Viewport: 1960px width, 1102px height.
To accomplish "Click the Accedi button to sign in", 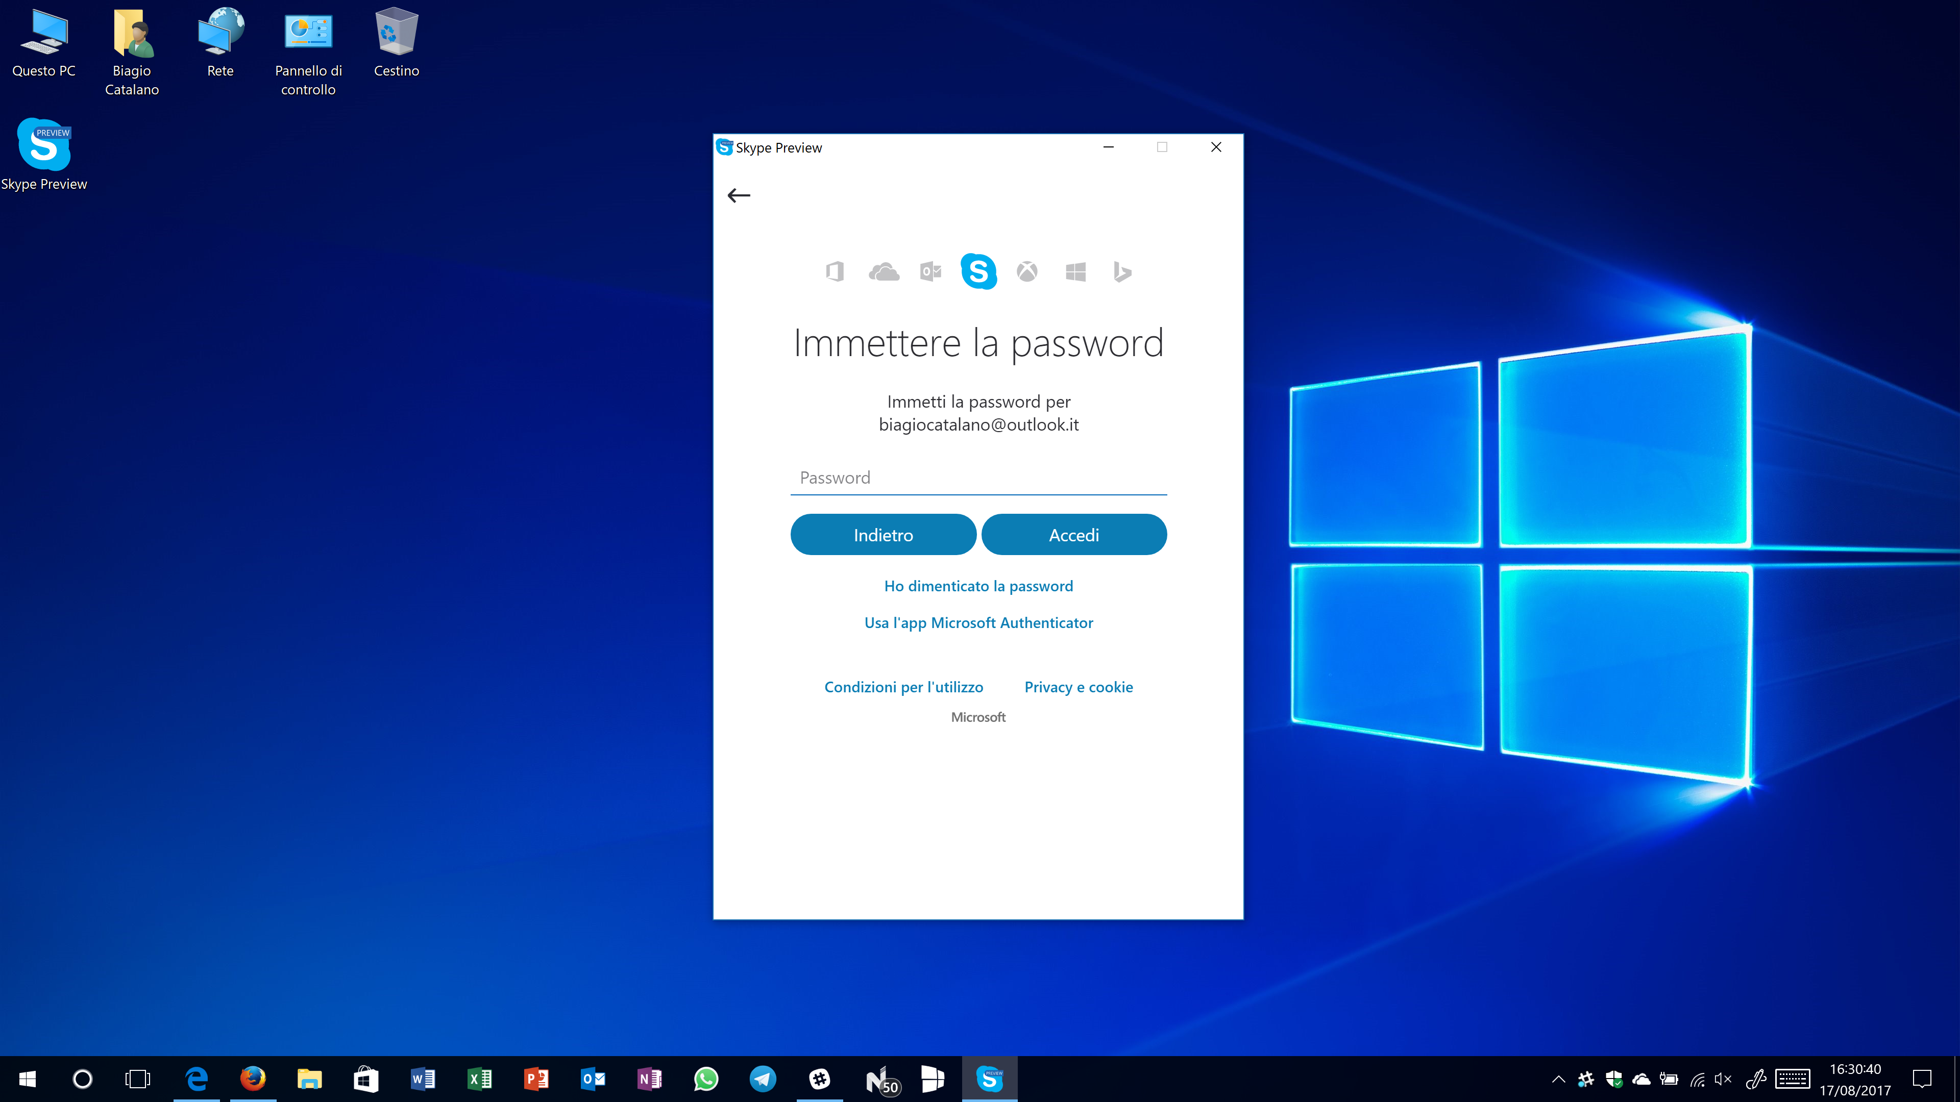I will pyautogui.click(x=1073, y=535).
